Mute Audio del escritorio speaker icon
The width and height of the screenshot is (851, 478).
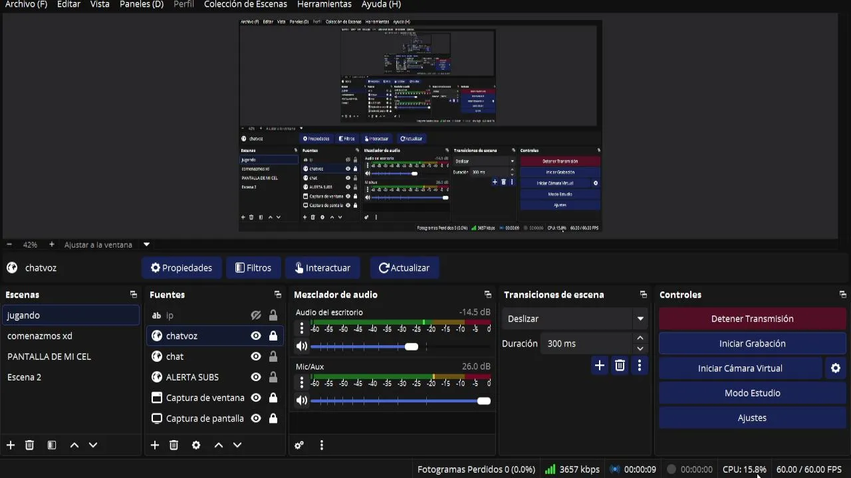(x=302, y=346)
